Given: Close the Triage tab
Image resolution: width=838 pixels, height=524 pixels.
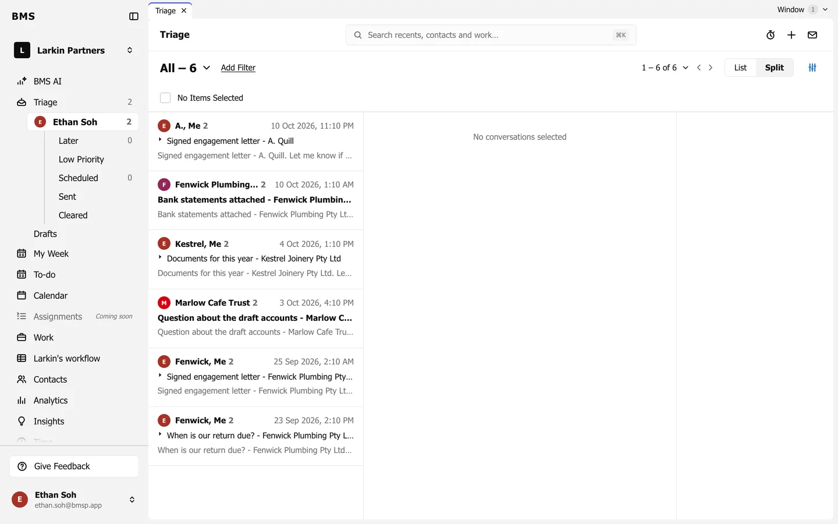Looking at the screenshot, I should (184, 10).
